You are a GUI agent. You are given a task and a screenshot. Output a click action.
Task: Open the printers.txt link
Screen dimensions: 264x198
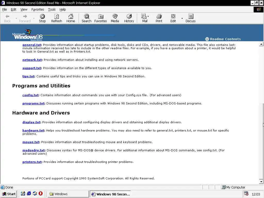[x=32, y=162]
